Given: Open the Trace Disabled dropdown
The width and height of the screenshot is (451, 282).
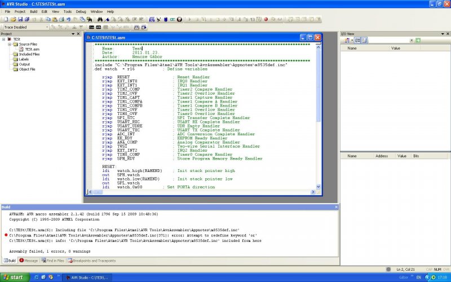Looking at the screenshot, I should 47,27.
